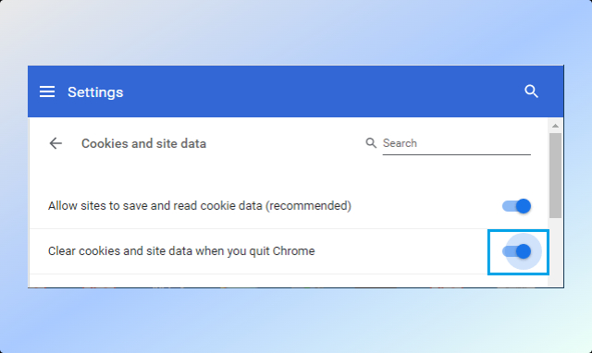Image resolution: width=592 pixels, height=353 pixels.
Task: Open the hamburger main menu
Action: pos(47,91)
